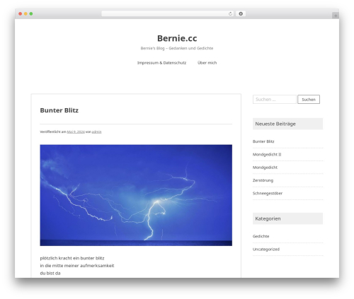The height and width of the screenshot is (299, 354).
Task: Open the Zerstörung recent post
Action: point(263,180)
